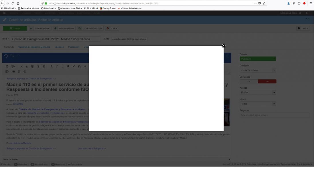The width and height of the screenshot is (315, 172).
Task: Toggle bold formatting
Action: click(x=52, y=66)
